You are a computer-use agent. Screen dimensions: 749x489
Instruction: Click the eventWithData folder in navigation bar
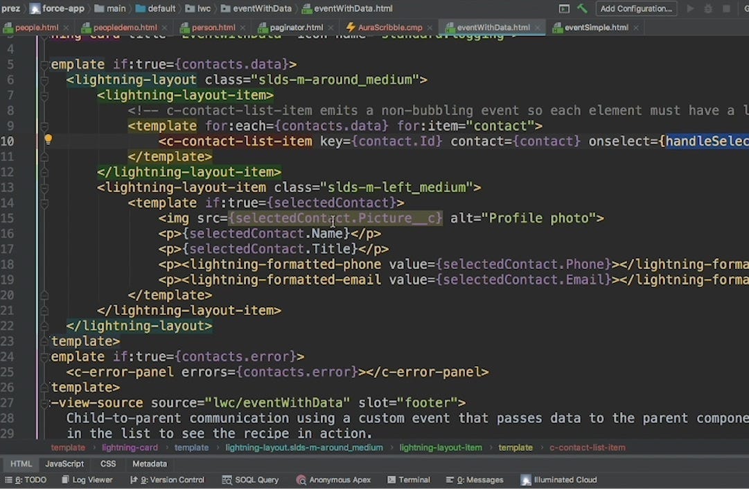256,8
